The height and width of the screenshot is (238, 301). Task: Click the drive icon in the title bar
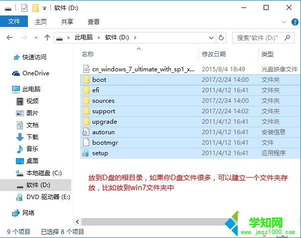pyautogui.click(x=8, y=8)
